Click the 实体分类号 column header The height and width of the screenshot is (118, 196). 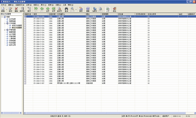point(163,14)
